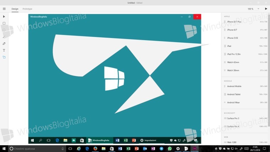Click the Cortana microphone icon

pyautogui.click(x=63, y=148)
